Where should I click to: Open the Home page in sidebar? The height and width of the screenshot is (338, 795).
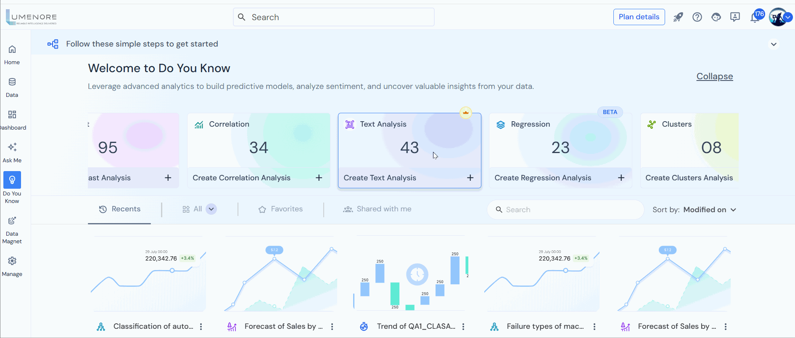[x=12, y=55]
